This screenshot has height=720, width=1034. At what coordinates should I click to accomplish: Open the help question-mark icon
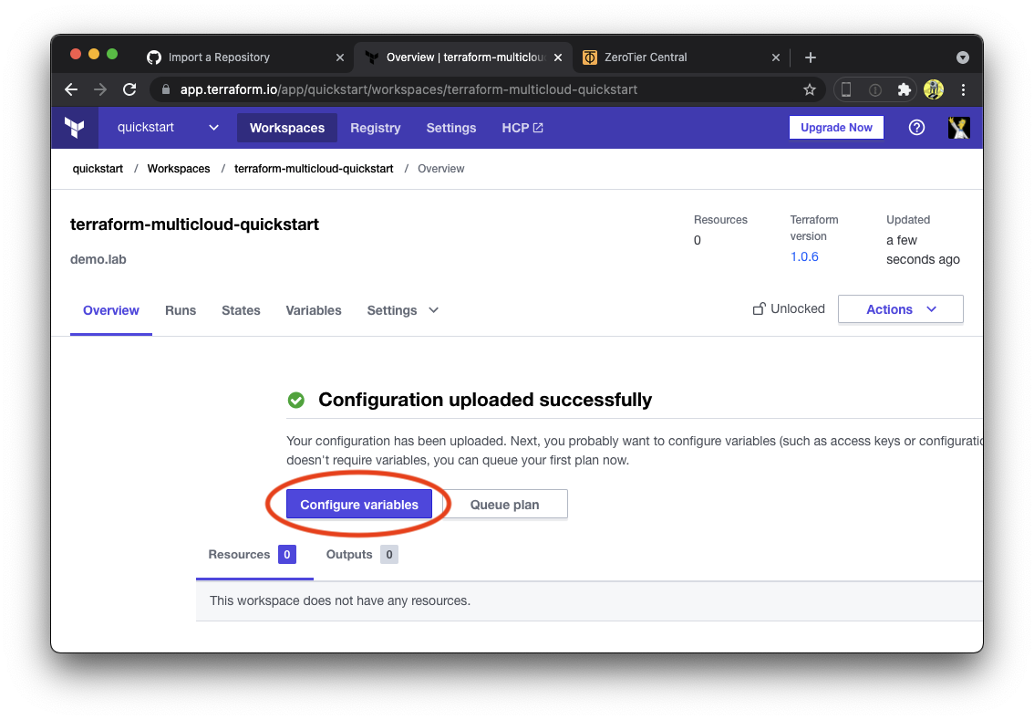click(916, 128)
